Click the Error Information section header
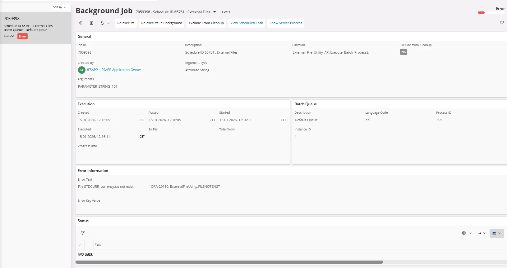 point(93,171)
